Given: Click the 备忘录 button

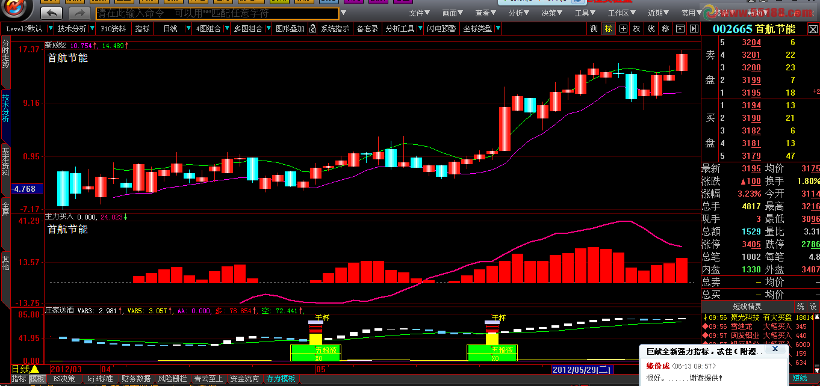Looking at the screenshot, I should (368, 28).
